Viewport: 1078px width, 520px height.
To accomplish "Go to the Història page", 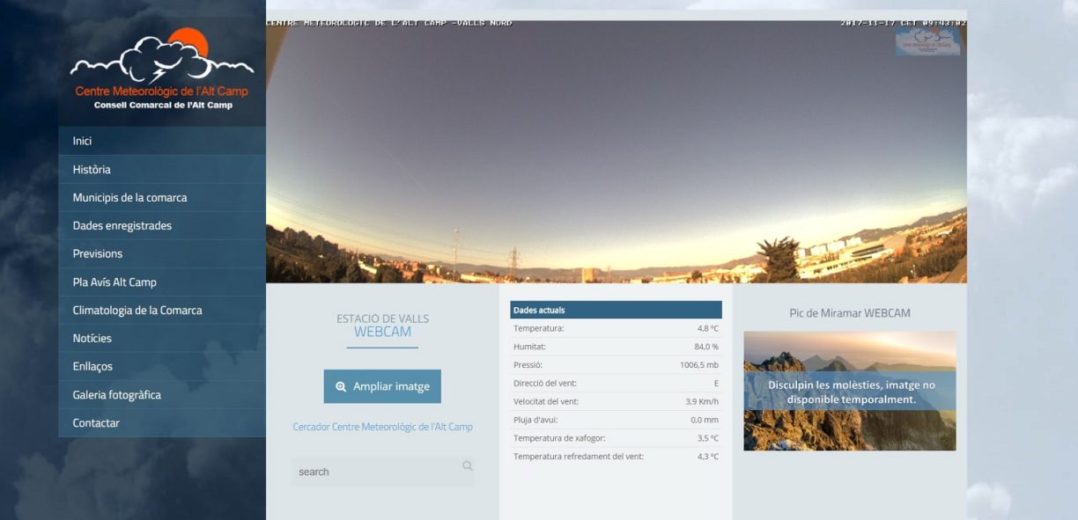I will point(92,170).
